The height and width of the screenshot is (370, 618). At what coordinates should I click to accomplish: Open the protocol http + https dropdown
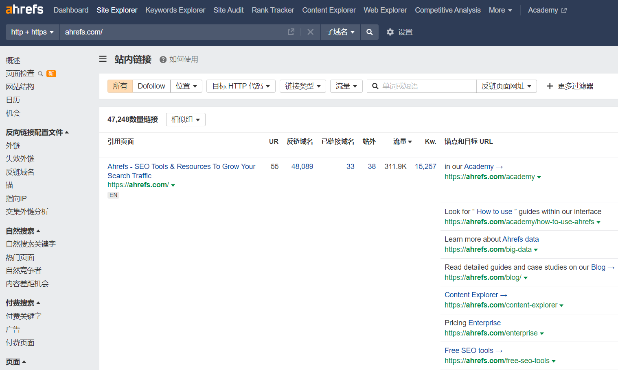click(x=33, y=32)
